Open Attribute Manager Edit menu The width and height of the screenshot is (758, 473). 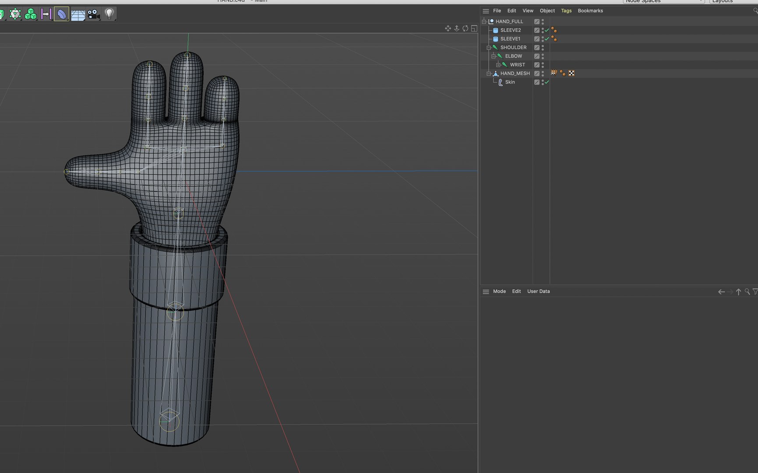tap(516, 292)
